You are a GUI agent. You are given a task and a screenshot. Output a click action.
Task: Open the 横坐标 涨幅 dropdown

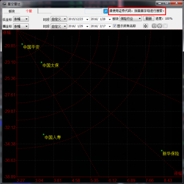(21, 26)
